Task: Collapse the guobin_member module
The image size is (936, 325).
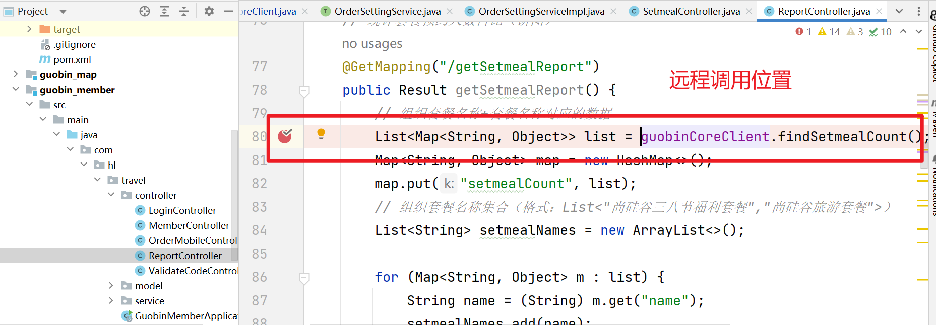Action: (x=16, y=90)
